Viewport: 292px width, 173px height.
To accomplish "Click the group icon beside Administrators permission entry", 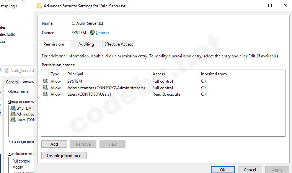I will (x=46, y=88).
